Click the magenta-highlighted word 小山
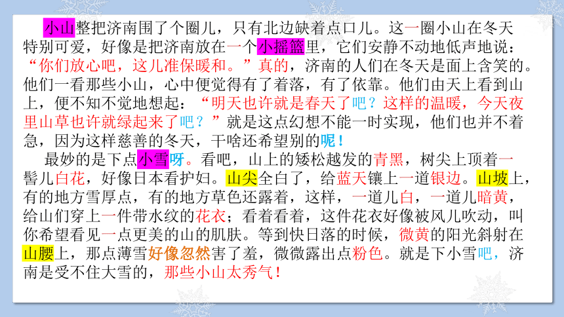This screenshot has width=564, height=317. [59, 28]
